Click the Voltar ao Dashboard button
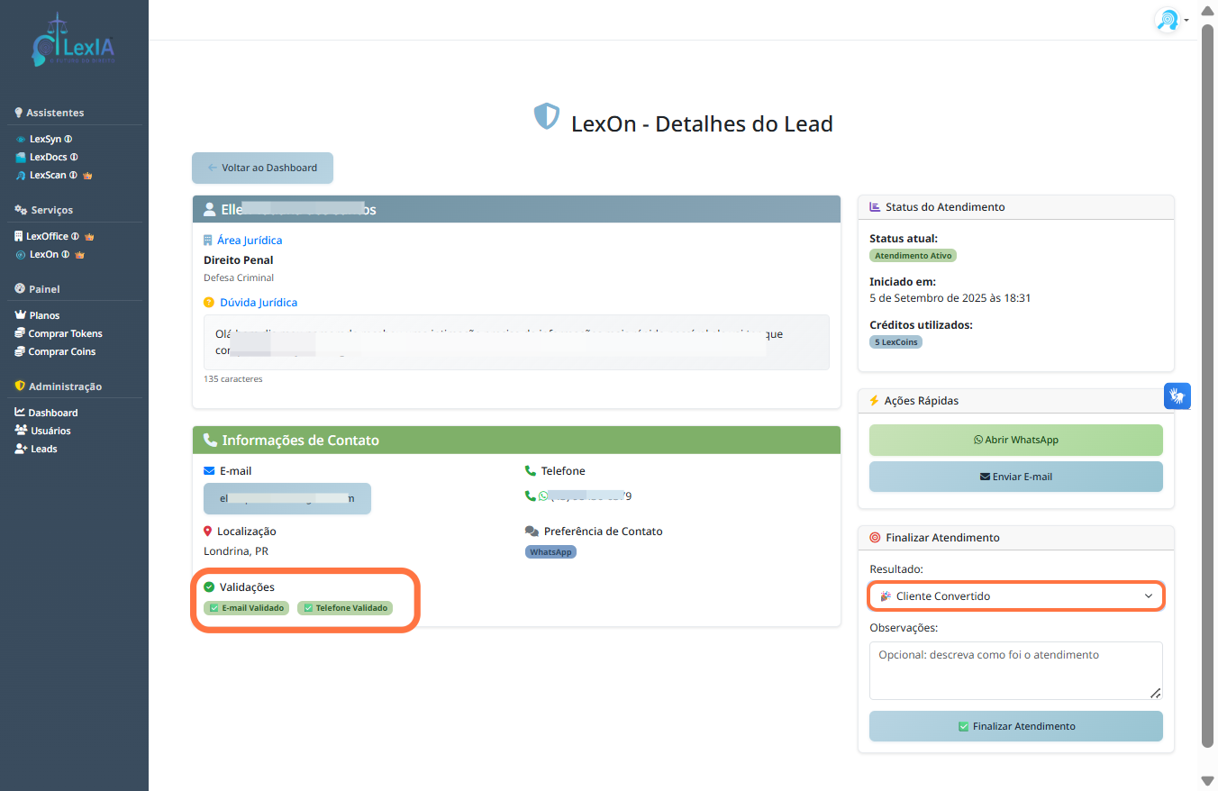Screen dimensions: 1218x791 pos(262,168)
